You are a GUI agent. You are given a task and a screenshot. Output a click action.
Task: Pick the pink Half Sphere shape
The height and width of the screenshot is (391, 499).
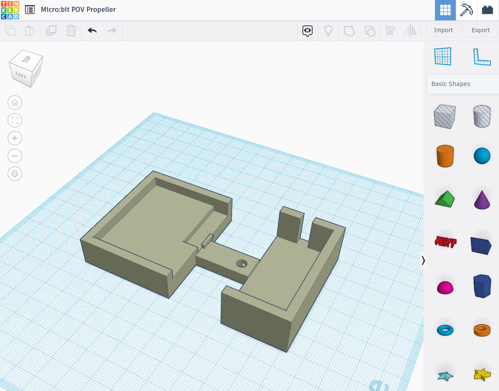point(445,288)
